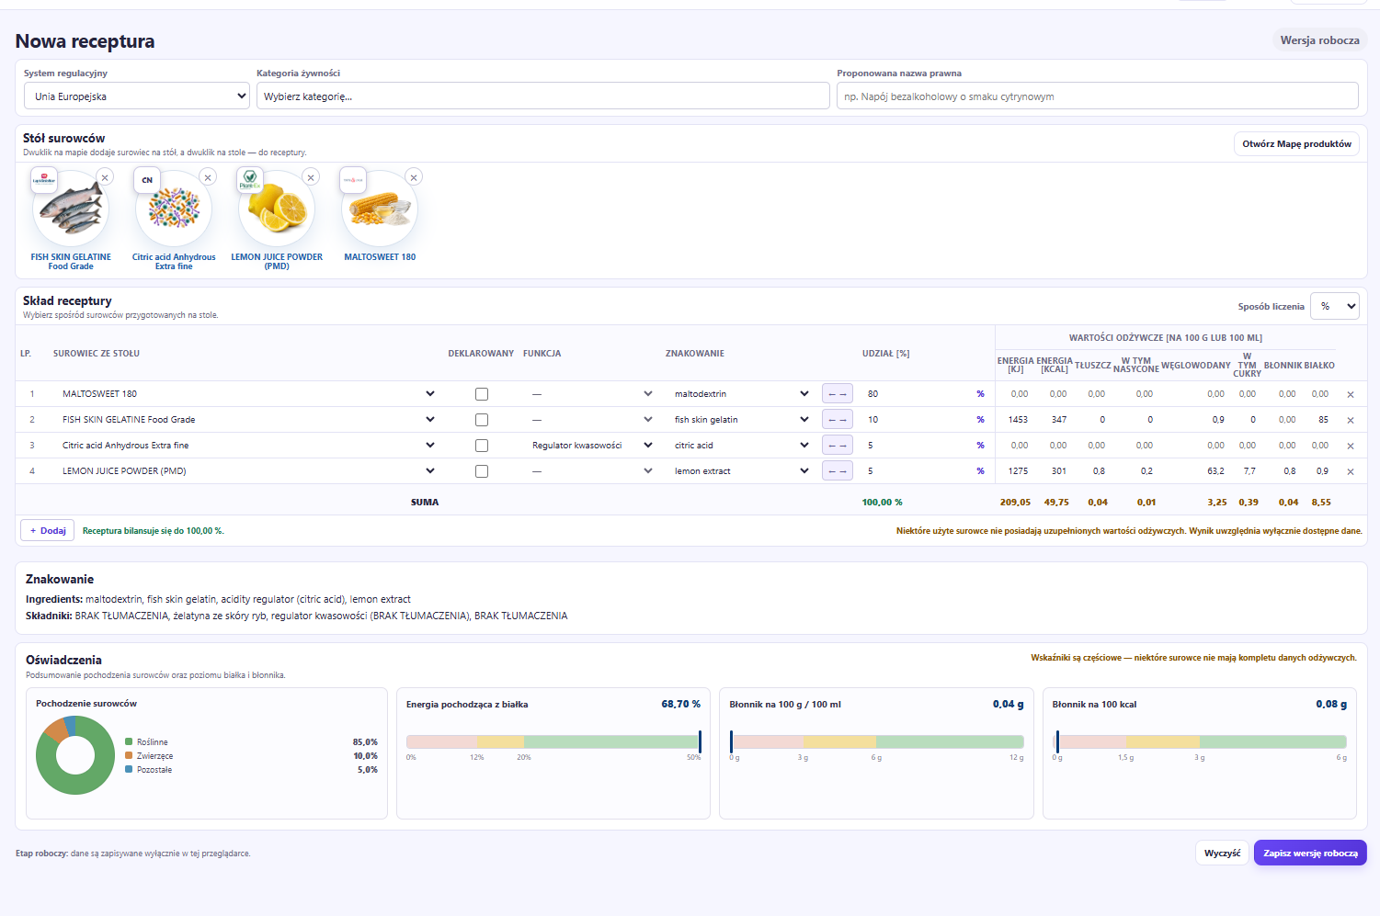1380x916 pixels.
Task: Remove MALTOSWEET 180 from ingredient table
Action: (414, 177)
